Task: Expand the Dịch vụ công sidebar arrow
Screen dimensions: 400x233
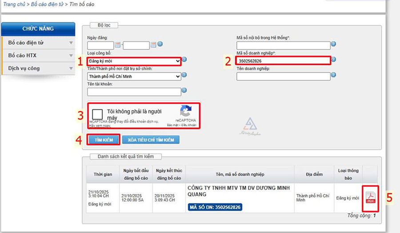Action: pos(71,68)
